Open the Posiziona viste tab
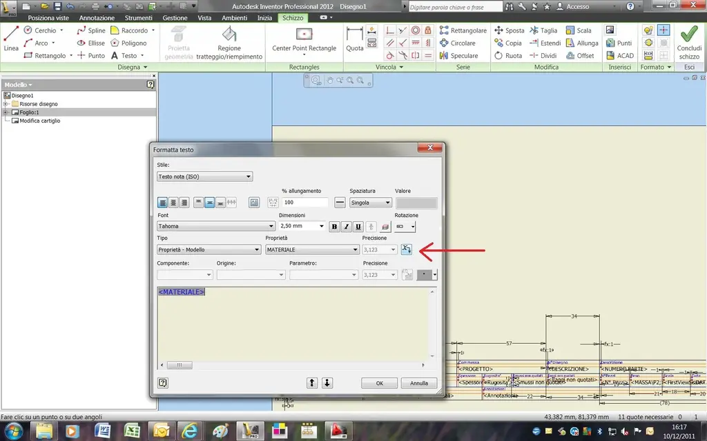The height and width of the screenshot is (441, 707). [x=48, y=18]
